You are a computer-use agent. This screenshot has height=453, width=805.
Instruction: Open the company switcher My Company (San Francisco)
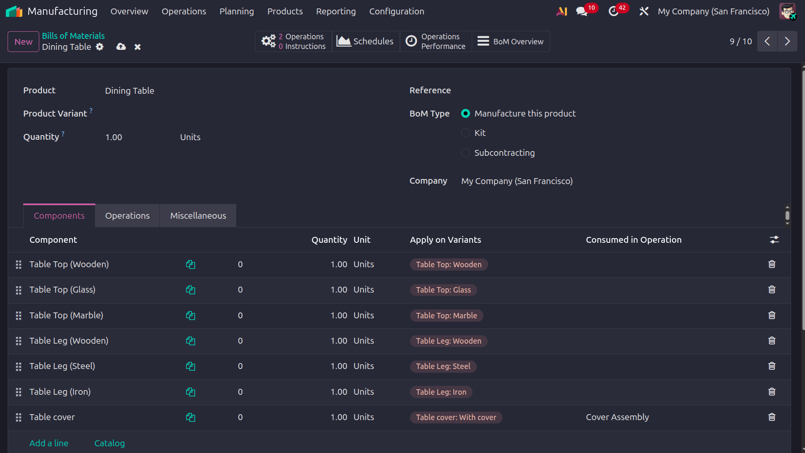click(x=713, y=11)
